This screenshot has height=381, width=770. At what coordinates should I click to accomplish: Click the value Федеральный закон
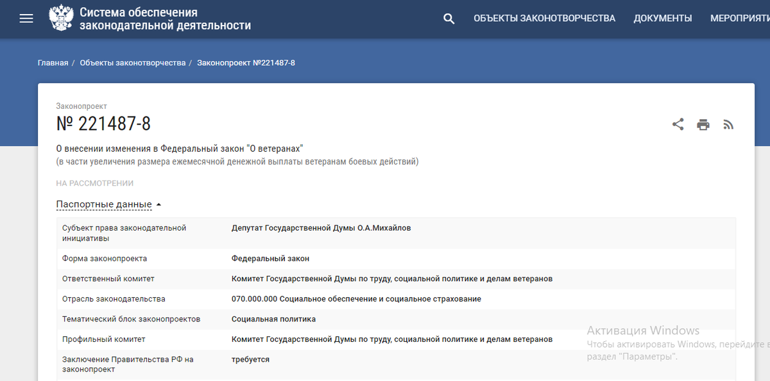tap(270, 259)
